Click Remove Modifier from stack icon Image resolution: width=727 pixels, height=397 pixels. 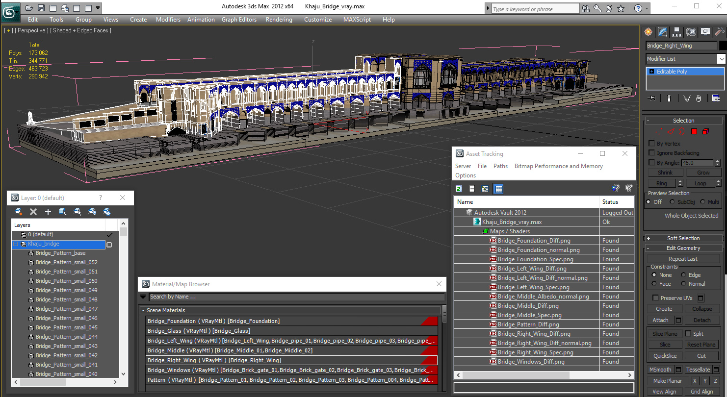coord(699,99)
